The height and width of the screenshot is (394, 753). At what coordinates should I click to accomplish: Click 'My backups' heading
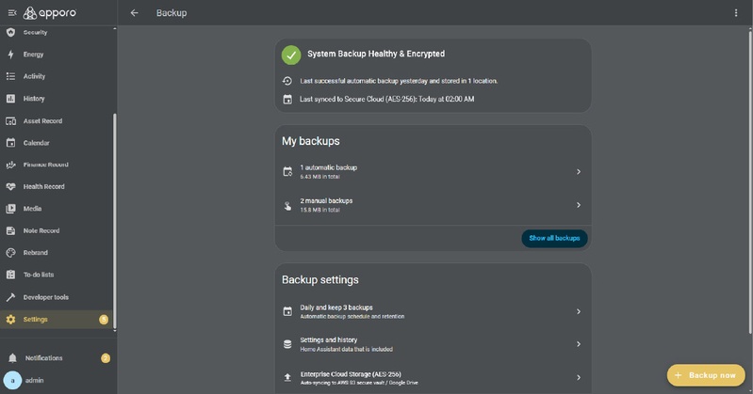point(311,141)
